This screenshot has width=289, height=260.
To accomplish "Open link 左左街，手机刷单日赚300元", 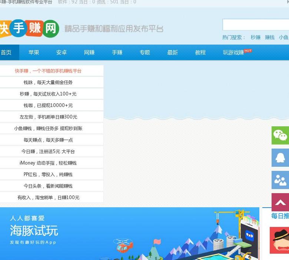I will coord(48,117).
